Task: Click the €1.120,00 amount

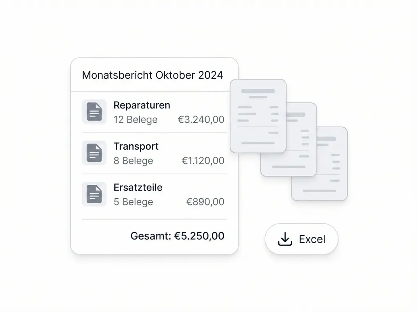Action: [203, 161]
